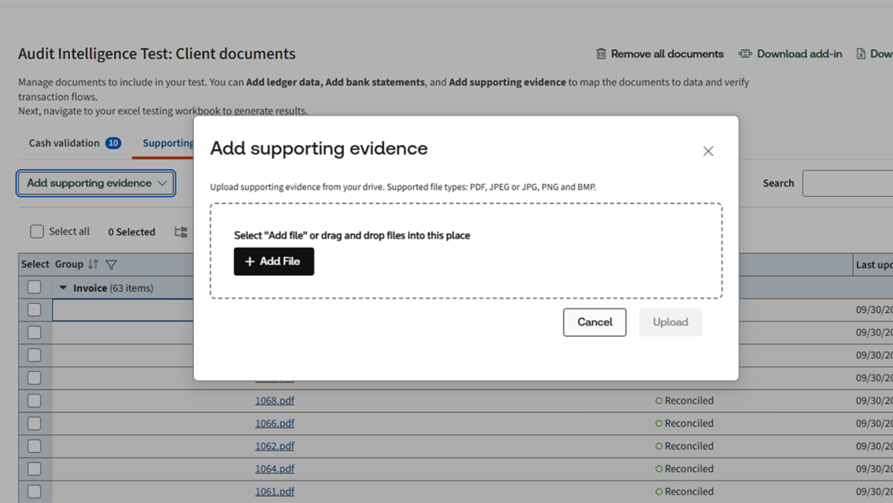Click the spreadsheet download icon at top right

coord(861,54)
